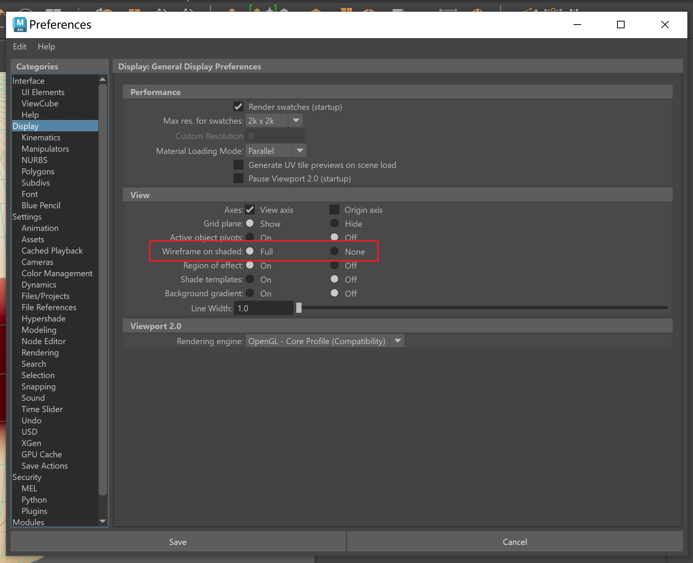Screen dimensions: 693x563
Task: Open the Max res. for swatches dropdown
Action: [x=274, y=121]
